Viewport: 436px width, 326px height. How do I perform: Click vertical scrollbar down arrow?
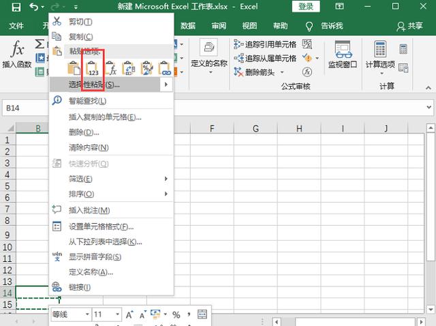431,310
